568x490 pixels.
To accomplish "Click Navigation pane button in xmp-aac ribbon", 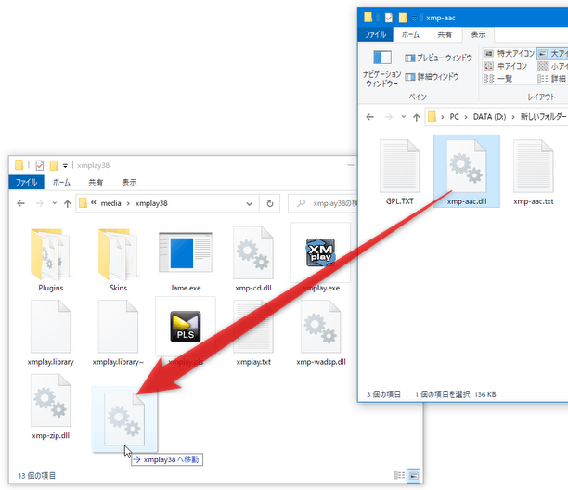I will 382,68.
